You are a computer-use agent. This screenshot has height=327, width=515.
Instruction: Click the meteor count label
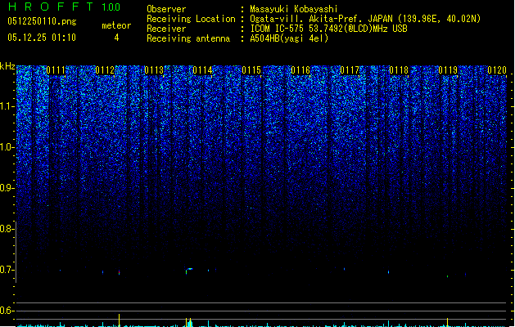[116, 25]
